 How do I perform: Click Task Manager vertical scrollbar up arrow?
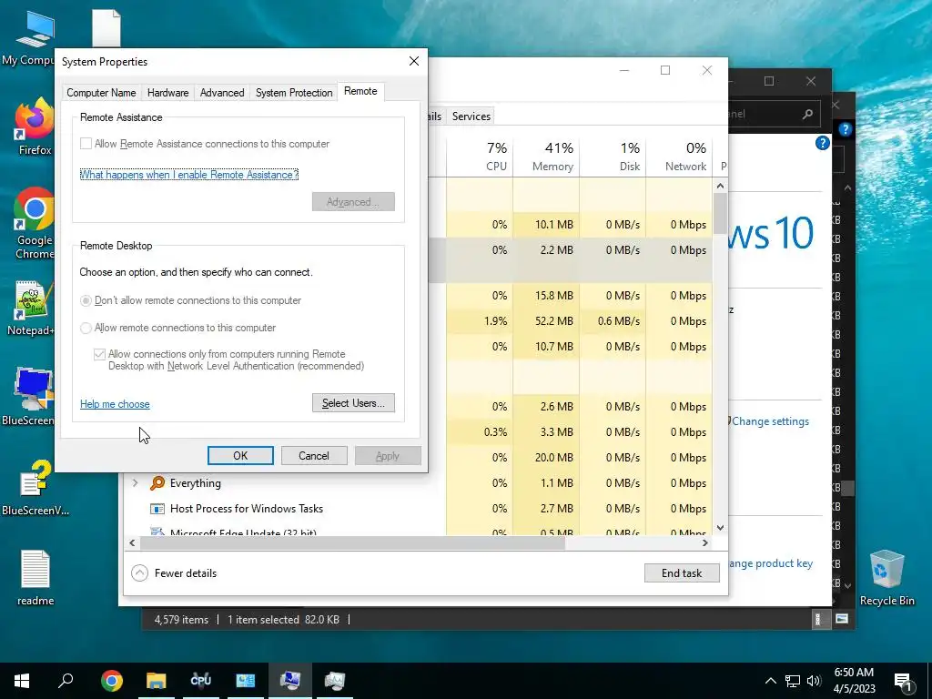click(721, 186)
